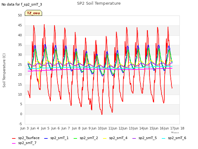
Task: Click the red sp2_Tsurface legend swatch
Action: pyautogui.click(x=14, y=138)
